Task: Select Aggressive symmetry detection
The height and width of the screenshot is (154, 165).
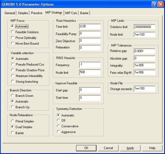Action: point(66,132)
